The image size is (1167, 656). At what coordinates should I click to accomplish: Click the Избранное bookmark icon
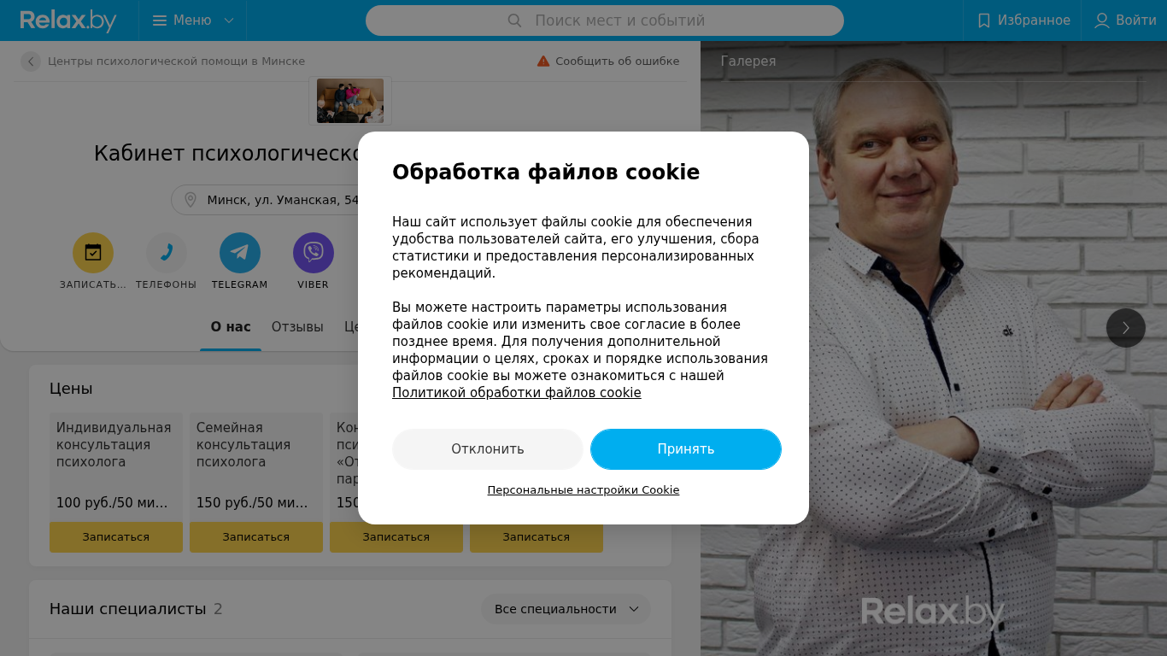pyautogui.click(x=984, y=20)
